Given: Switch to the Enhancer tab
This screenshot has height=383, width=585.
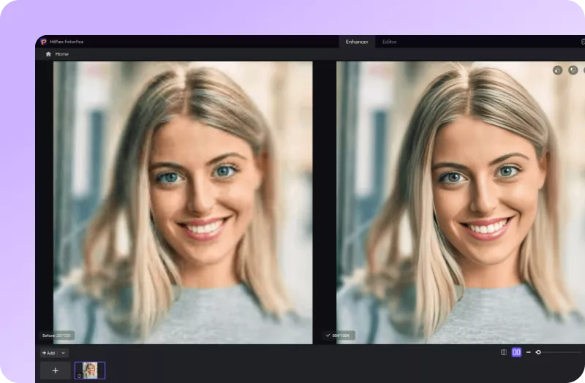Looking at the screenshot, I should [357, 42].
